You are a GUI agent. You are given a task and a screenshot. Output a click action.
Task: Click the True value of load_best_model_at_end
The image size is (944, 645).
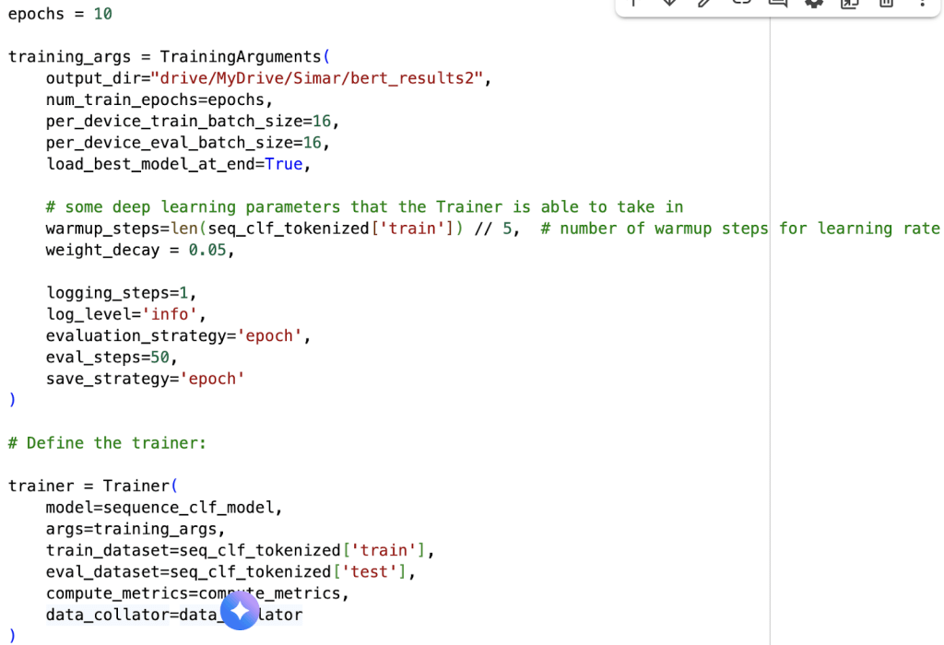click(283, 164)
